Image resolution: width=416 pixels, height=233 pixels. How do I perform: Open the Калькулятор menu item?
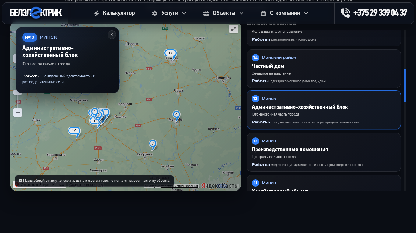tap(114, 13)
